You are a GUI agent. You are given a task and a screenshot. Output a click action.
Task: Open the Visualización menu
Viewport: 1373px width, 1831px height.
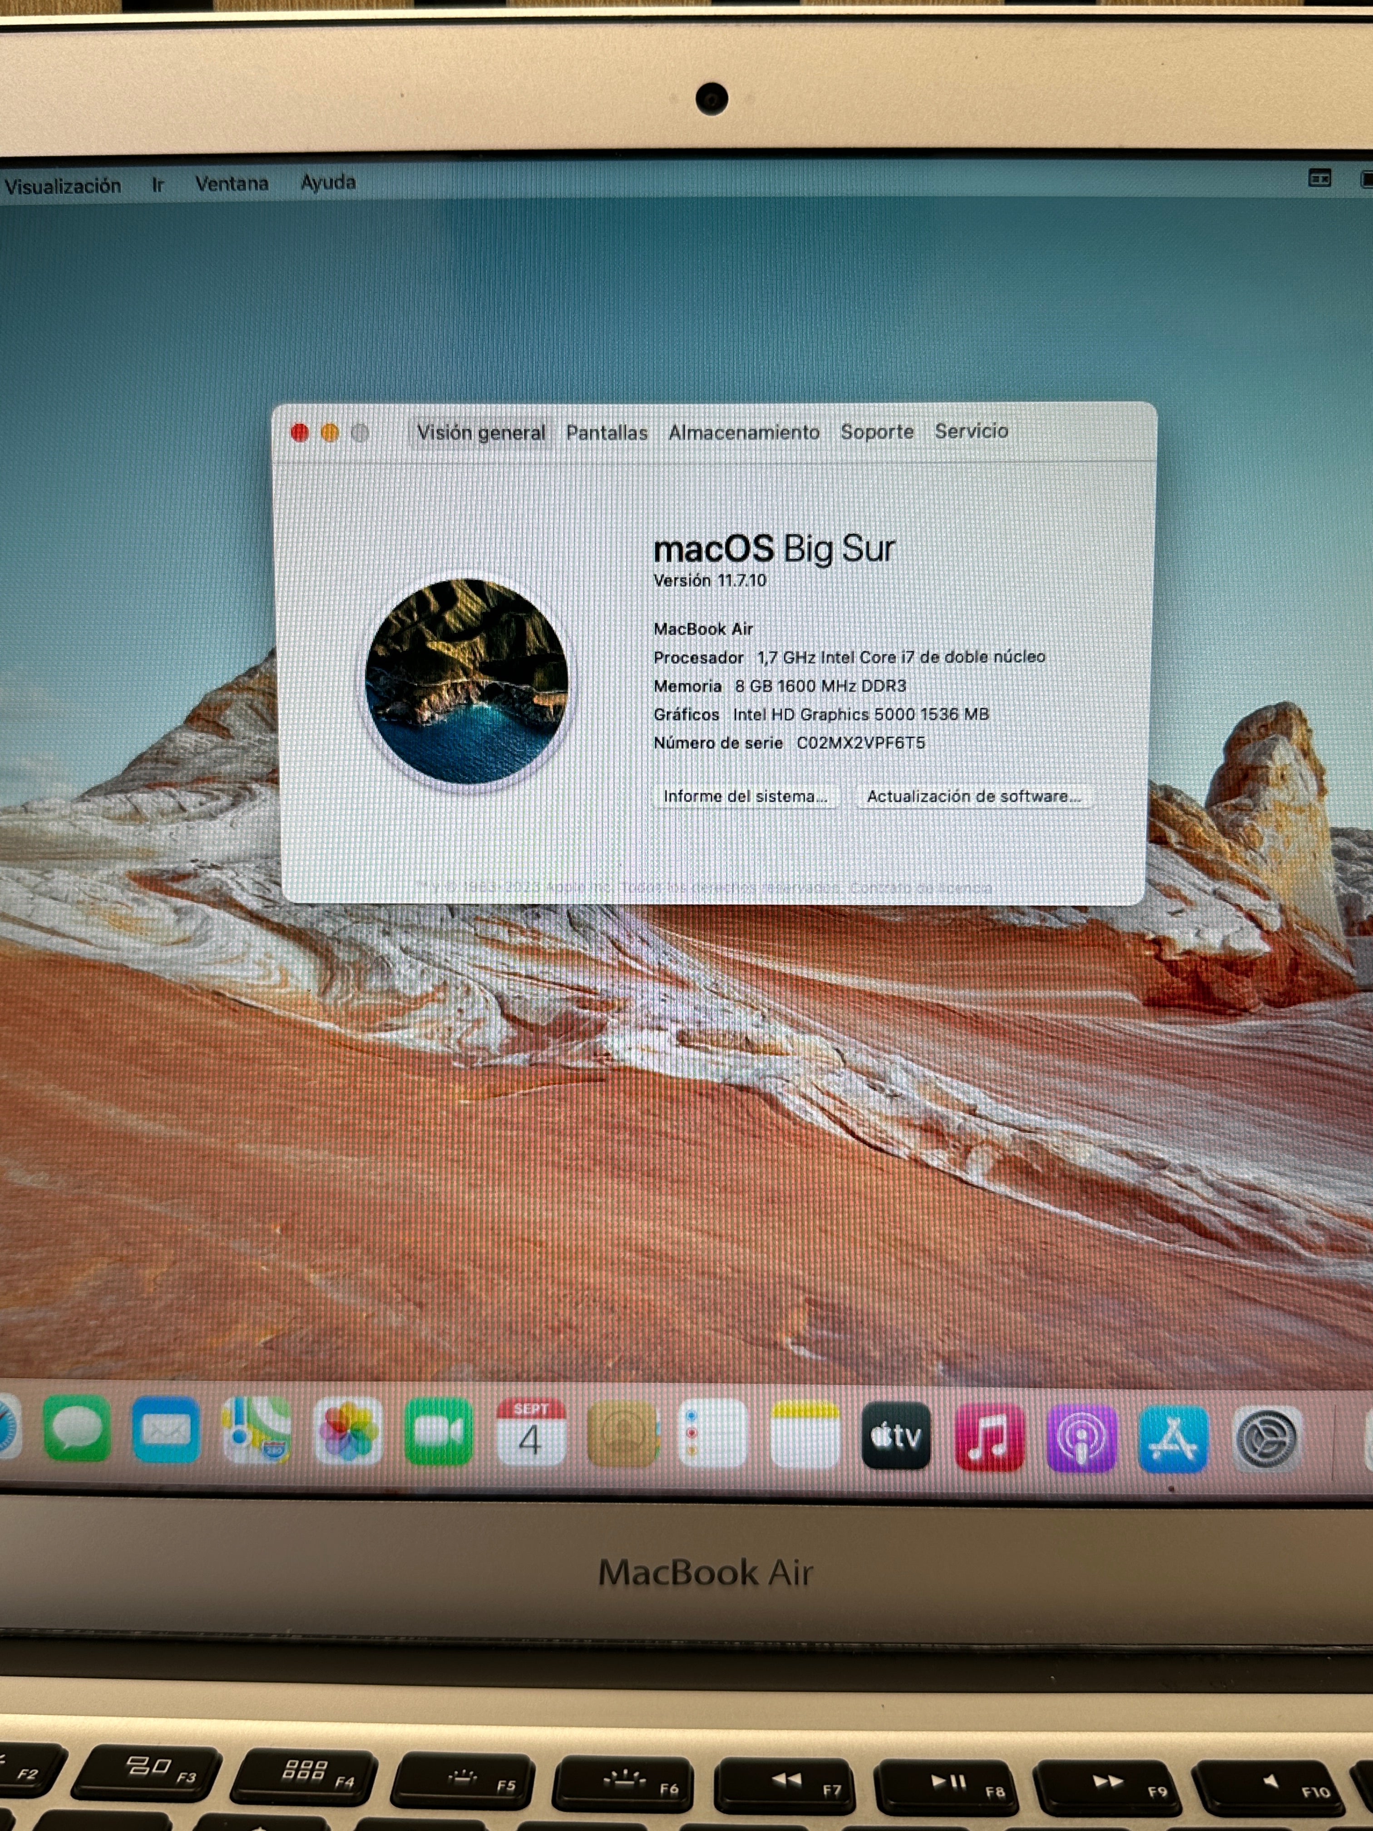click(63, 186)
